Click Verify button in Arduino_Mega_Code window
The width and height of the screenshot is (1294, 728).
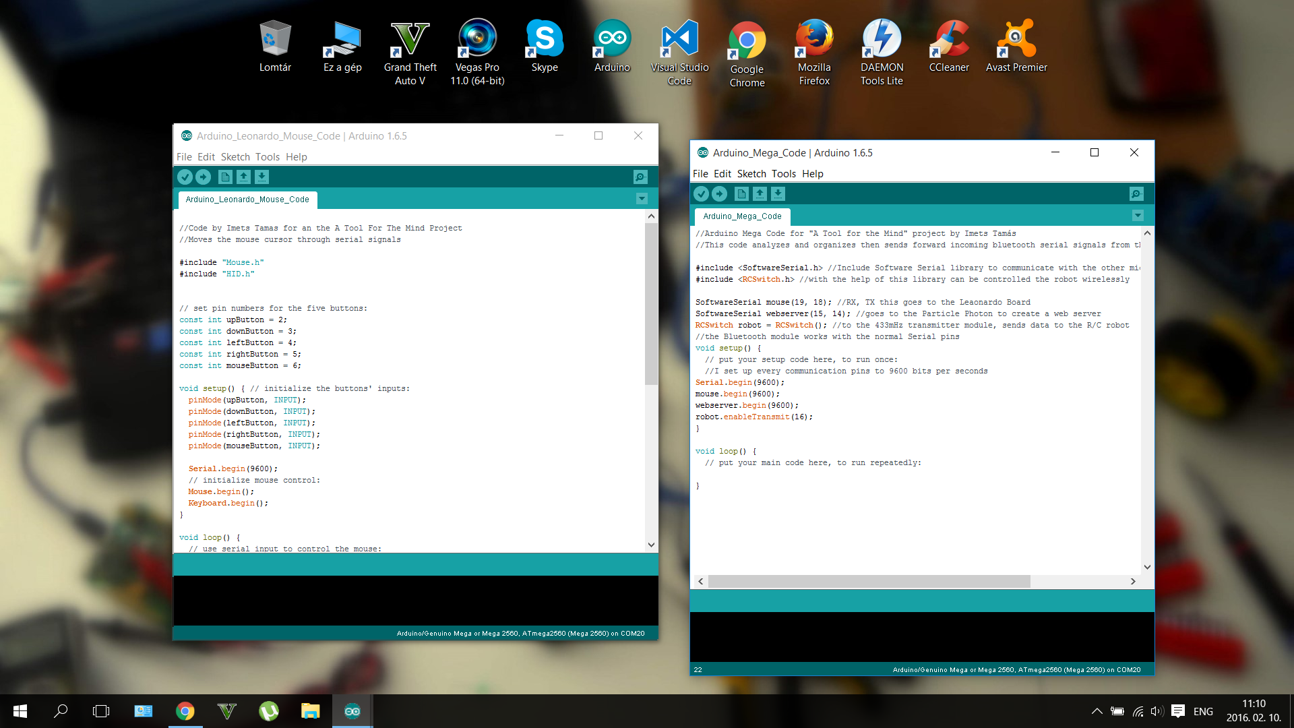(x=702, y=194)
